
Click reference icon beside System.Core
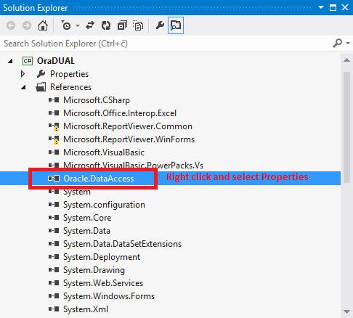point(54,218)
